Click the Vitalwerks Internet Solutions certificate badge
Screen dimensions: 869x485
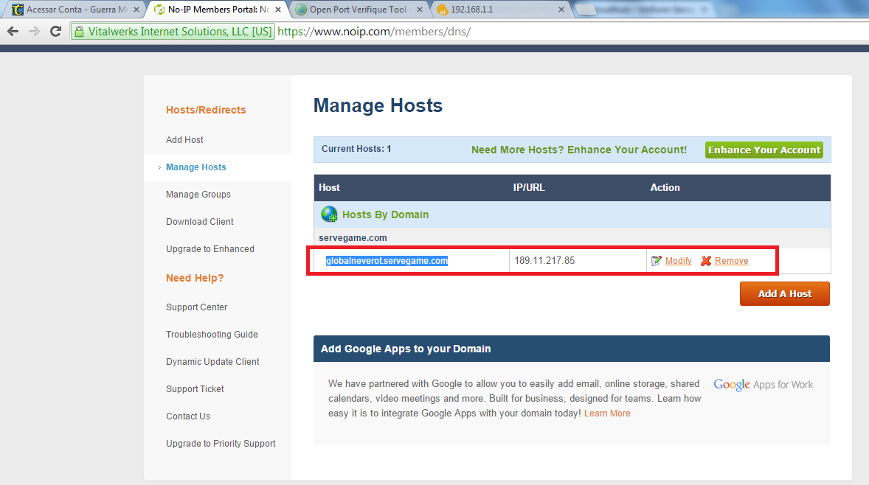pyautogui.click(x=173, y=32)
